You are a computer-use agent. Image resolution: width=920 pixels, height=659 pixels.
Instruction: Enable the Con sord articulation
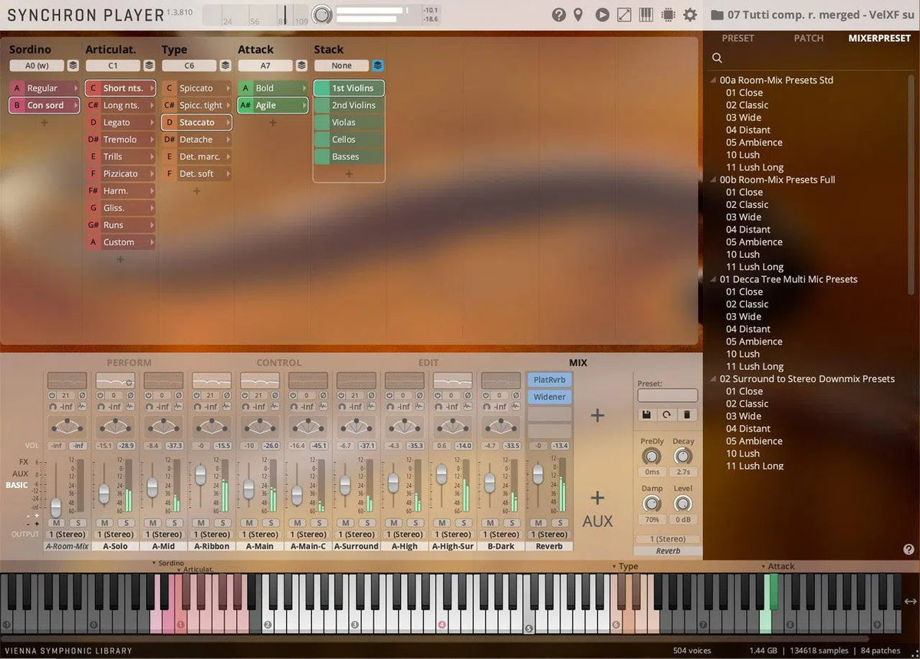click(x=44, y=105)
